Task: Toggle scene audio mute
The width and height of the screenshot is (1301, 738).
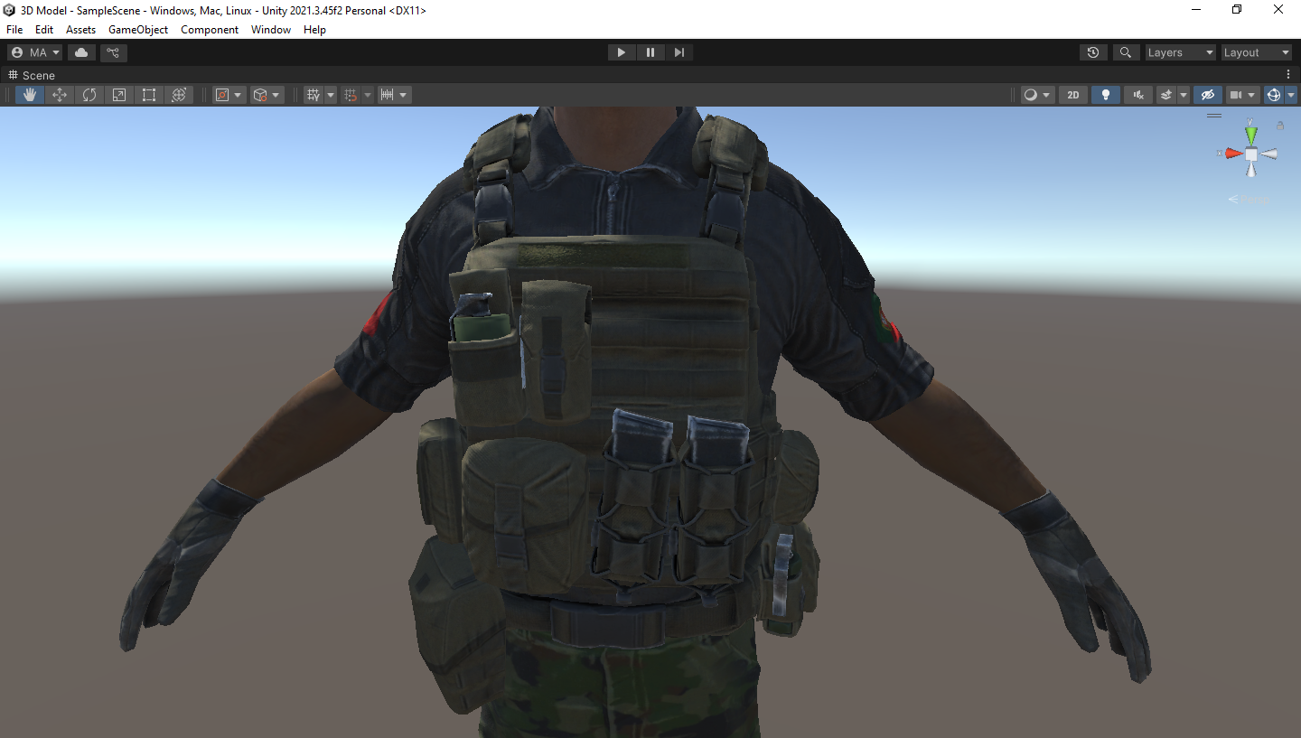Action: click(x=1138, y=95)
